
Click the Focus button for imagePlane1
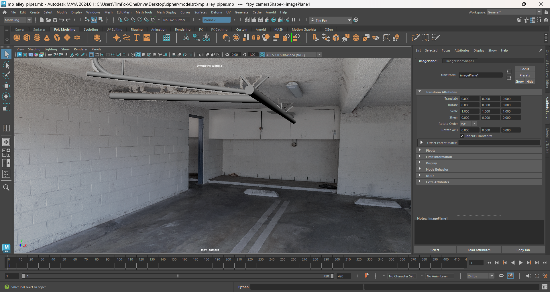pyautogui.click(x=525, y=69)
